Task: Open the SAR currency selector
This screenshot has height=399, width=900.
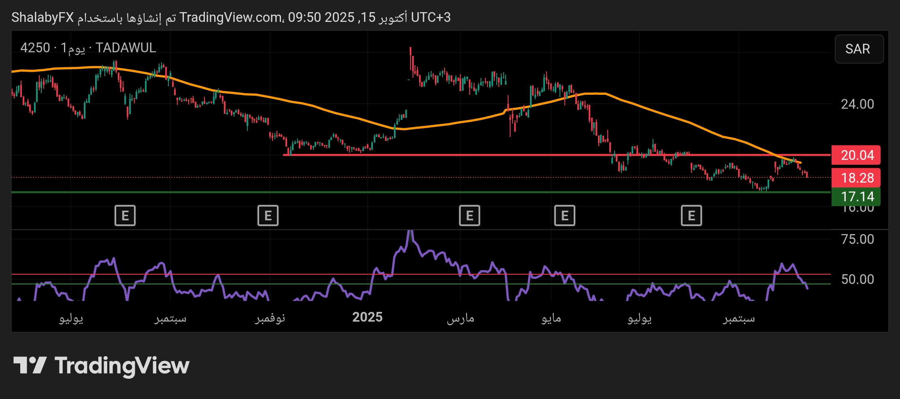Action: coord(859,49)
